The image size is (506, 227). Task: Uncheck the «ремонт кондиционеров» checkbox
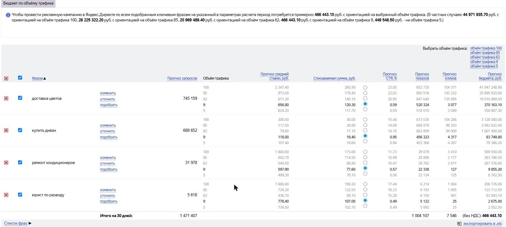20,163
